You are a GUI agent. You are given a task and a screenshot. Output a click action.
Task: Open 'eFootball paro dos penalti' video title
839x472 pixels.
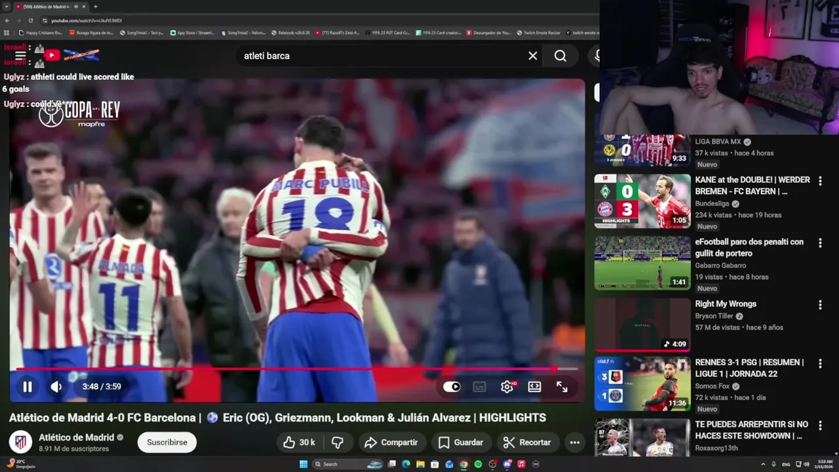[749, 248]
